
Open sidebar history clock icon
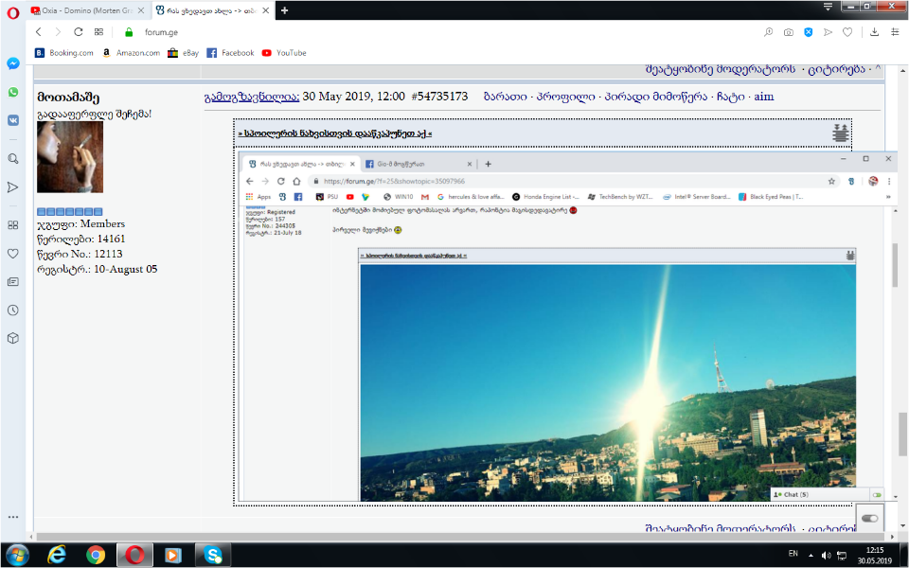13,310
